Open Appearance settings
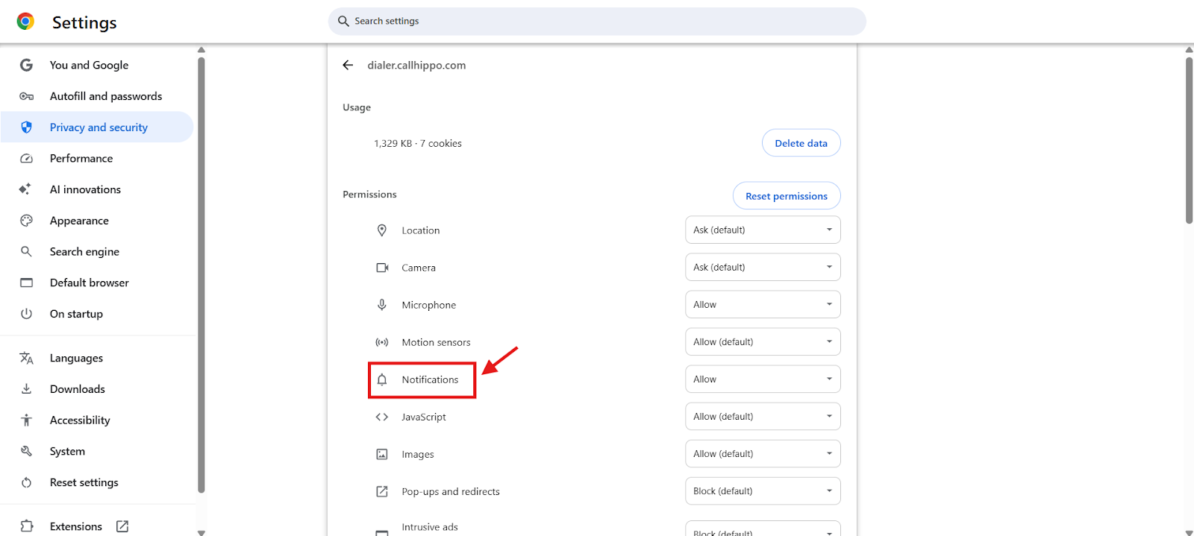 [97, 221]
